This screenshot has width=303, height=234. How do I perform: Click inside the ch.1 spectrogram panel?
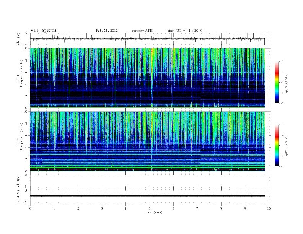tap(147, 78)
